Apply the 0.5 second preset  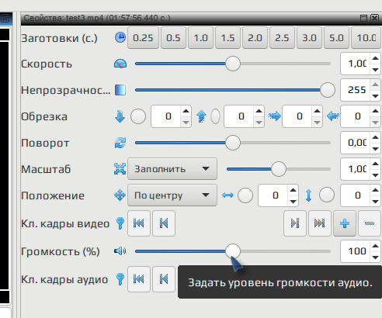[173, 38]
